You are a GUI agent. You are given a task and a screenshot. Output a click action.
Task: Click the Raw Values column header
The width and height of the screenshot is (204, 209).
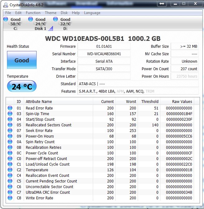(182, 101)
